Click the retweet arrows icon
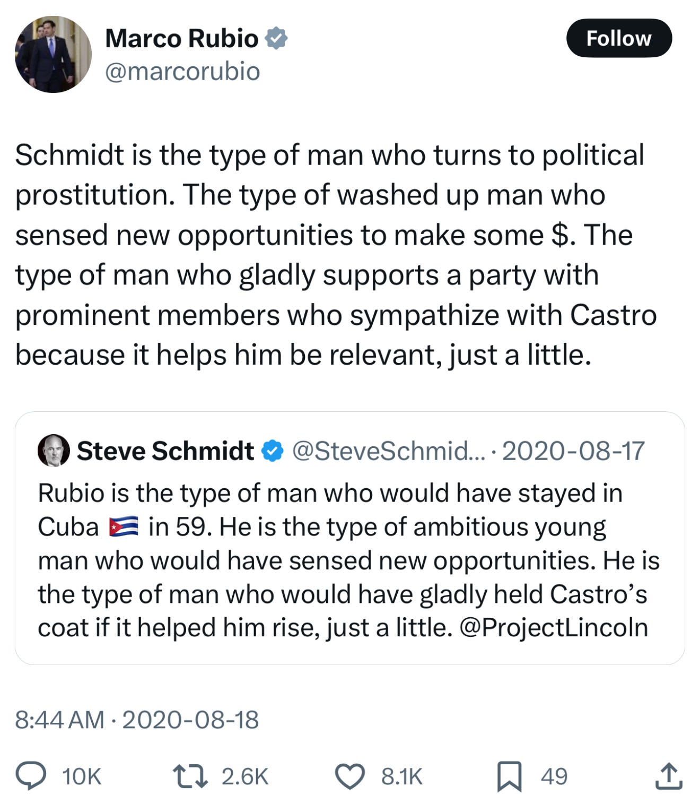Viewport: 700px width, 803px height. pyautogui.click(x=190, y=776)
